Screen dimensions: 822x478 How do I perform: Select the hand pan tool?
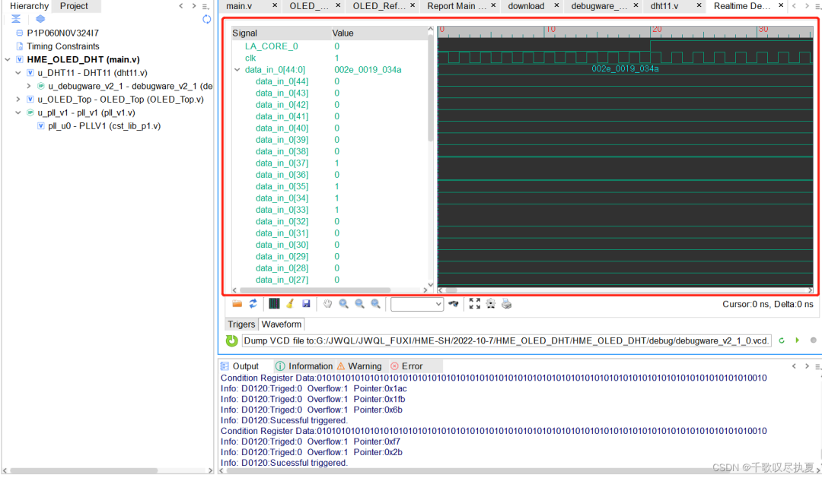[328, 304]
